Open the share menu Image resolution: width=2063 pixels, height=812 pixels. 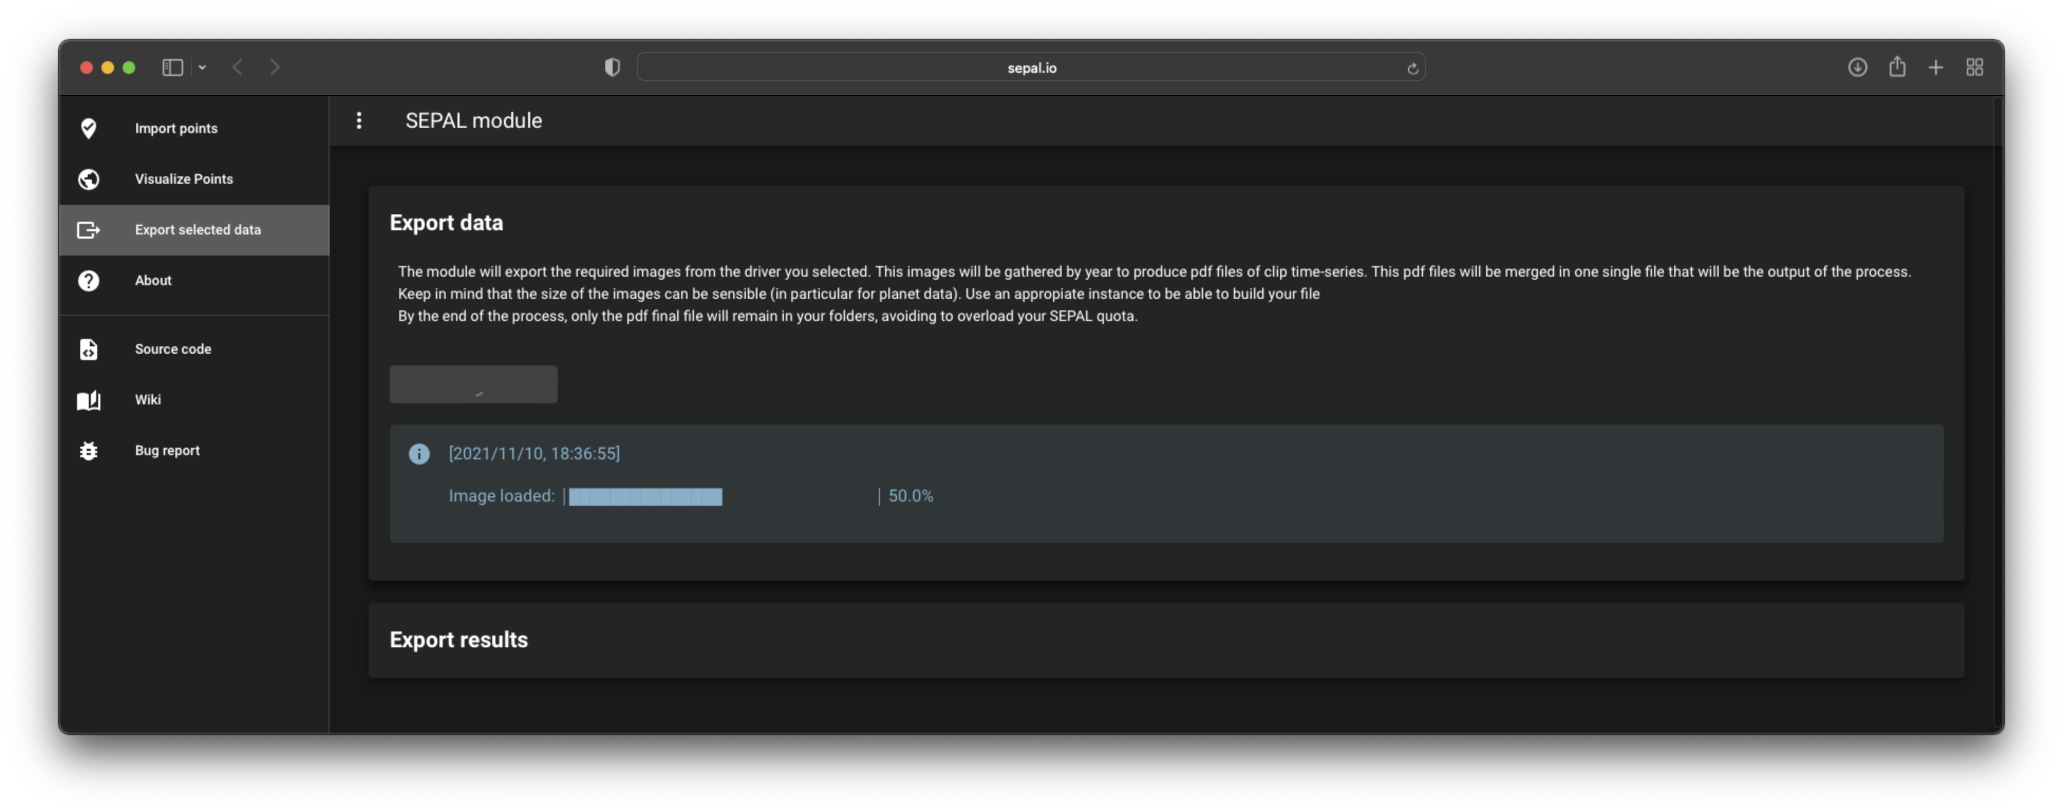[1897, 67]
